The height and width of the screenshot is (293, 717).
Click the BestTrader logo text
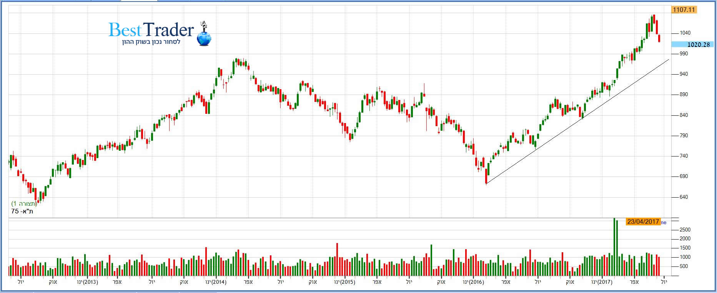coord(151,30)
